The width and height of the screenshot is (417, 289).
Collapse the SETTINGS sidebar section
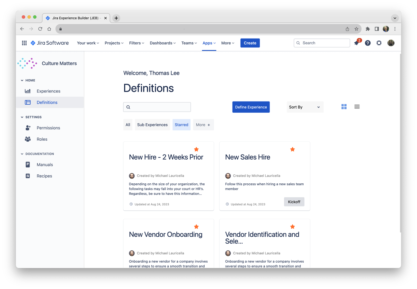click(22, 117)
